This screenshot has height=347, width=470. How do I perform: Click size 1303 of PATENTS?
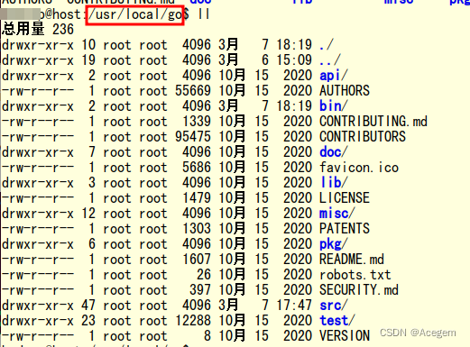(197, 229)
